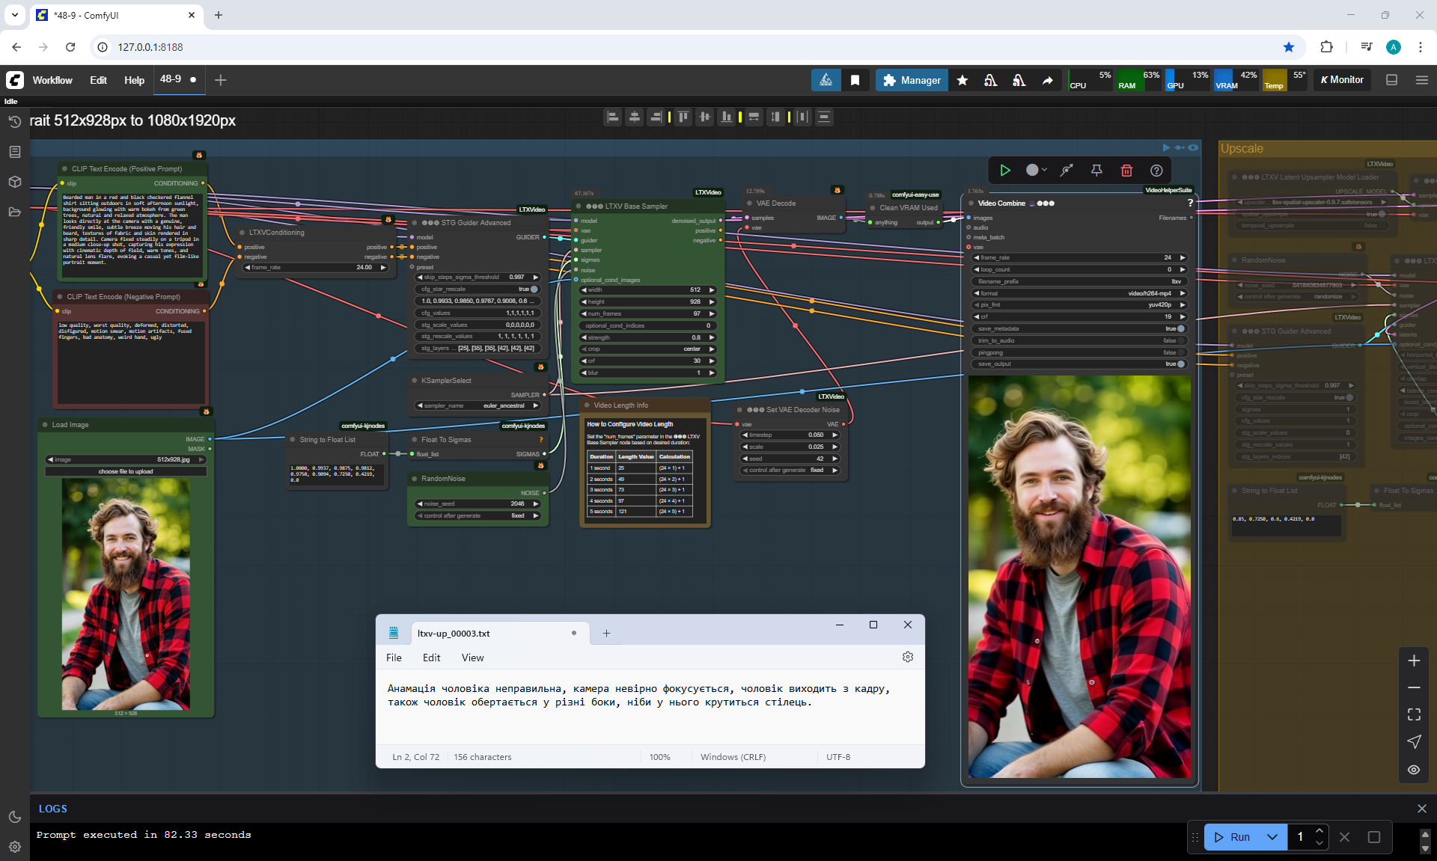Click the Load Image portrait thumbnail

126,595
